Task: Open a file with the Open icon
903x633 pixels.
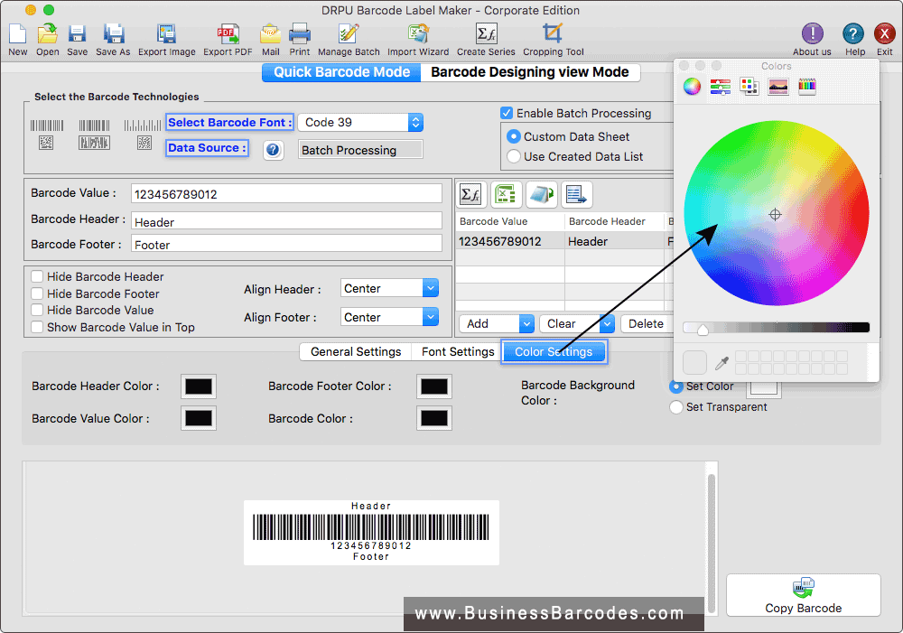Action: [x=47, y=34]
